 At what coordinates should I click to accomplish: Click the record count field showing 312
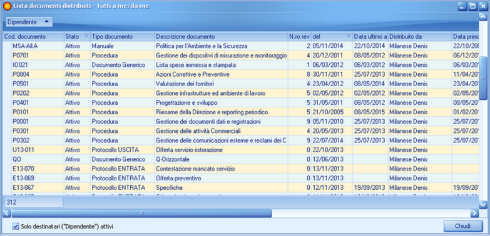coord(33,202)
